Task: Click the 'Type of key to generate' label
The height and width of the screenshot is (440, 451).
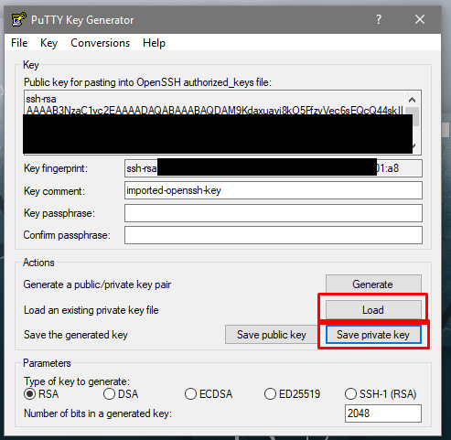Action: [x=77, y=381]
